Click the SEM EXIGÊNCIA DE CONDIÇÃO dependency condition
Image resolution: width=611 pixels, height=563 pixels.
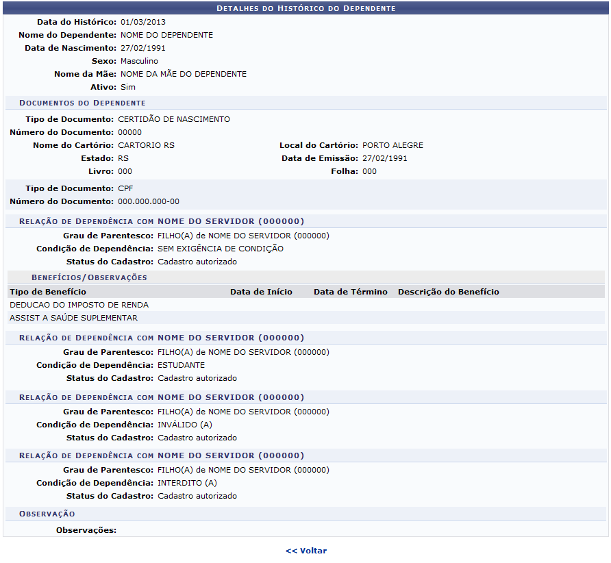coord(220,249)
